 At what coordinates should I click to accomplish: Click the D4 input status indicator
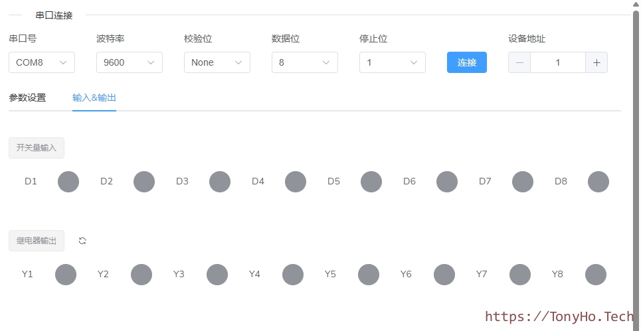296,182
